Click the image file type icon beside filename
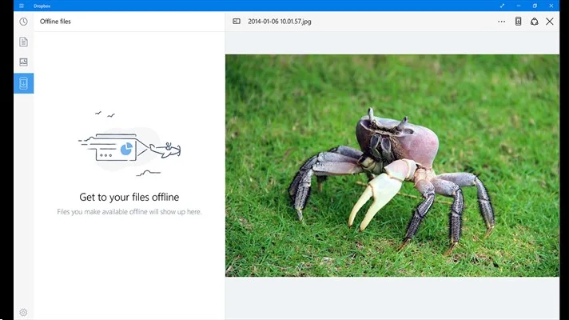 pos(237,22)
